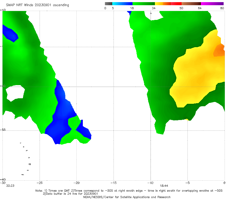The width and height of the screenshot is (227, 199).
Task: Click the color bar label '18'
Action: point(132,8)
